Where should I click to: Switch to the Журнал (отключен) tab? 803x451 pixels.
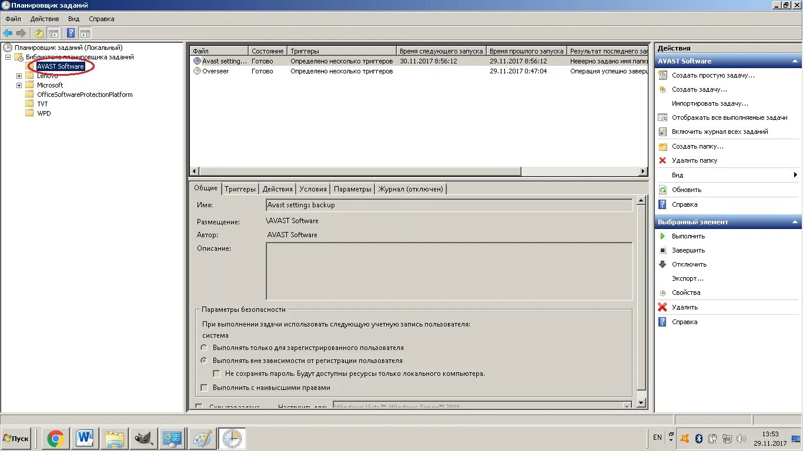click(411, 189)
